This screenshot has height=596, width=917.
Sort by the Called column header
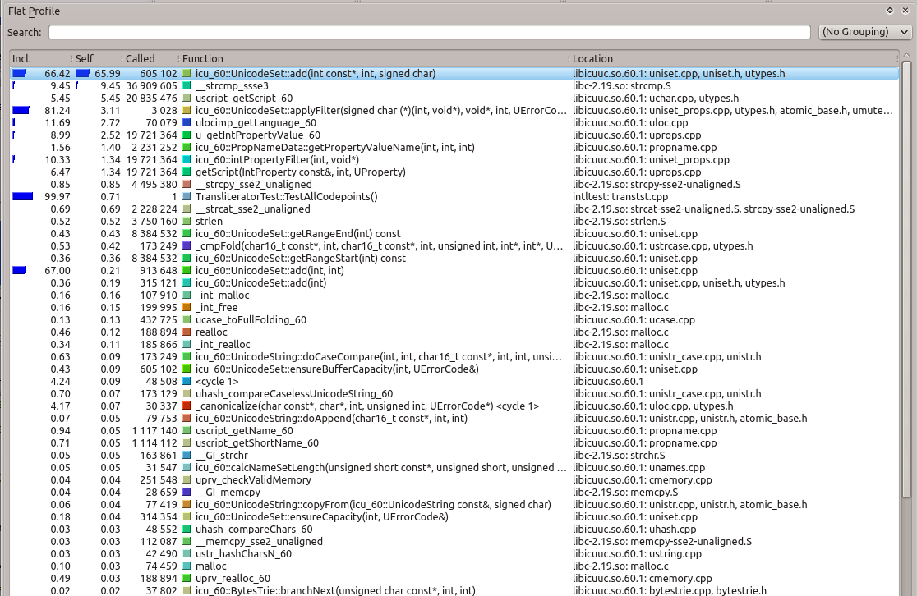(x=150, y=59)
